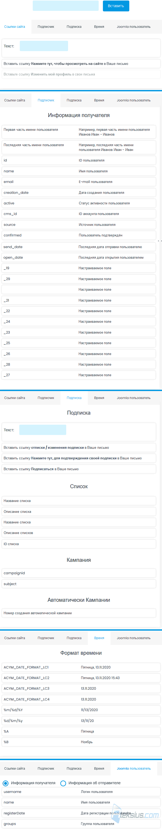Pick the creation_date row

pos(79,193)
